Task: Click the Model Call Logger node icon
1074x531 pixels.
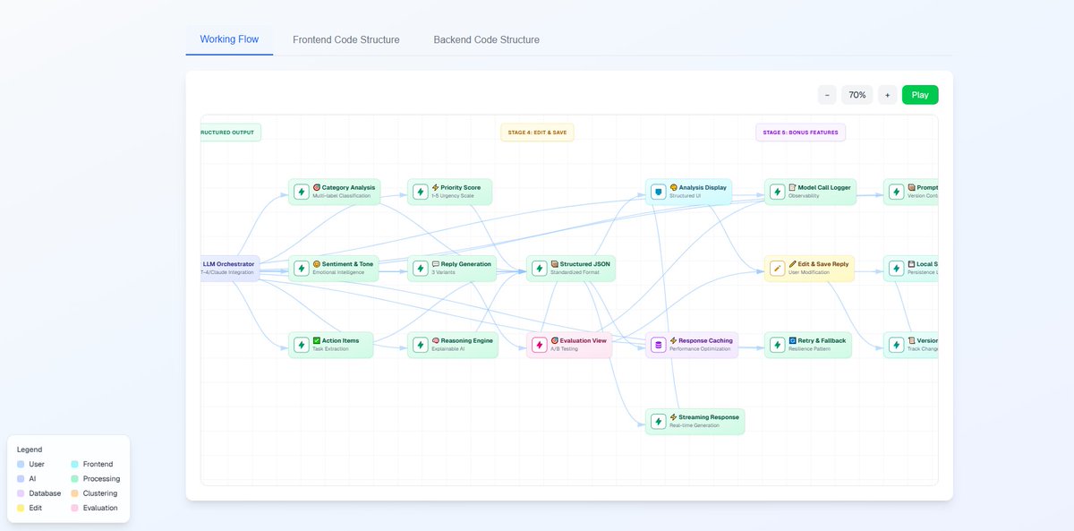Action: point(777,192)
